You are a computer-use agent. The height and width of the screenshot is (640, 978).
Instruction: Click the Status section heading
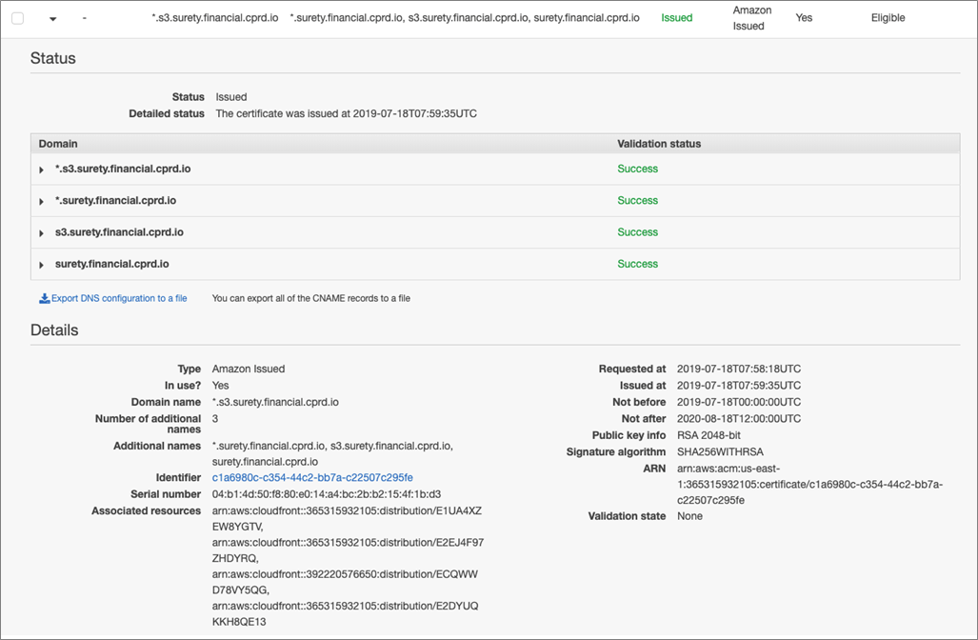(53, 58)
